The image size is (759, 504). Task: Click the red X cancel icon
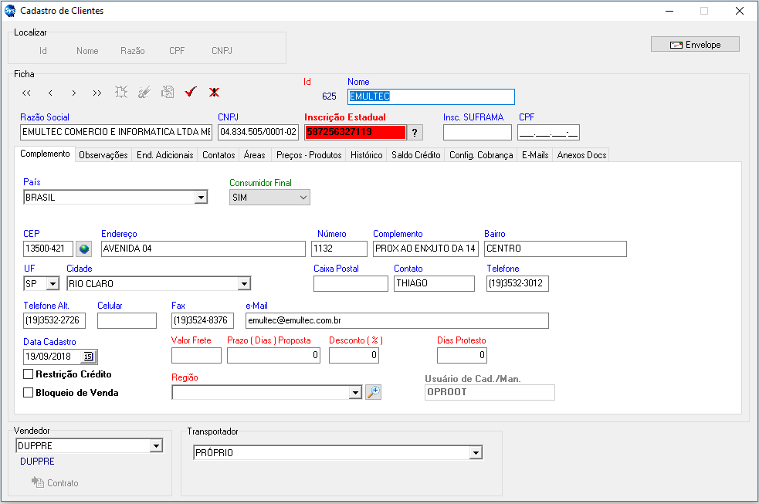click(x=214, y=93)
